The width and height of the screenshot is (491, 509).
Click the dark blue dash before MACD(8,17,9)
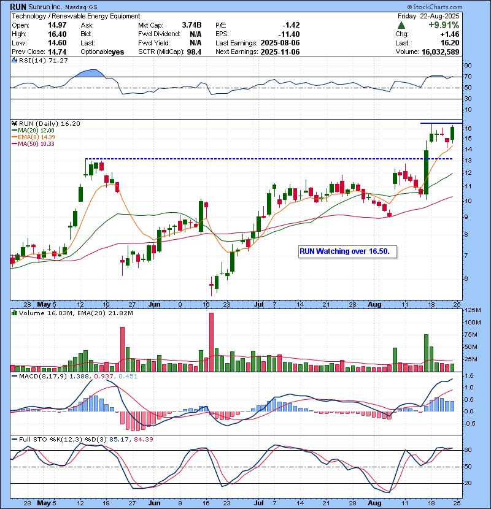click(14, 377)
